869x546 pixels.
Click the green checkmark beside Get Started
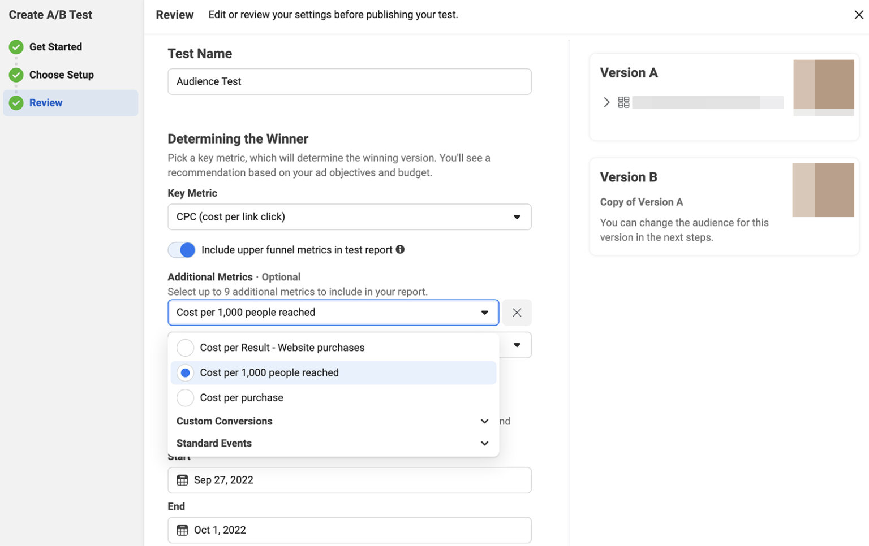coord(15,47)
